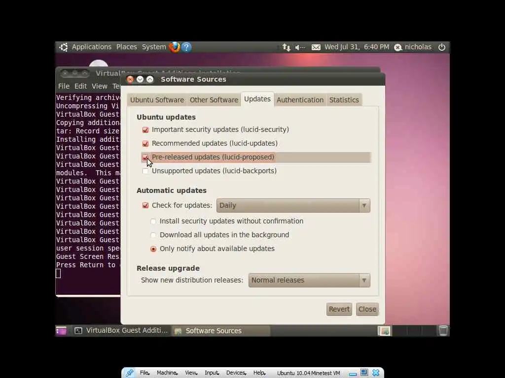505x378 pixels.
Task: Minimize the VM via VirtualBox mini toolbar
Action: (353, 374)
